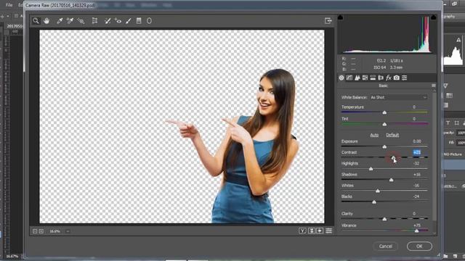Screen dimensions: 465x261
Task: Select the Adjustment Brush tool
Action: 129,21
